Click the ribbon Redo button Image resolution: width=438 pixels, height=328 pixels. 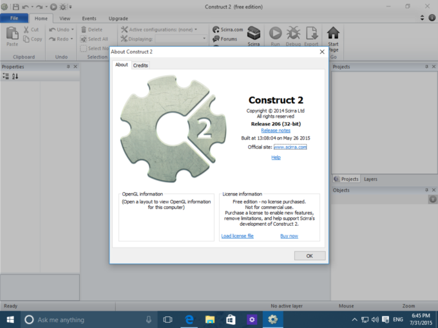[59, 39]
